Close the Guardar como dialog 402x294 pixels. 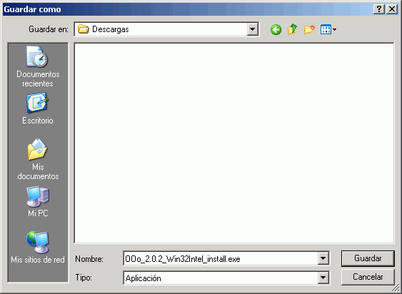[392, 9]
